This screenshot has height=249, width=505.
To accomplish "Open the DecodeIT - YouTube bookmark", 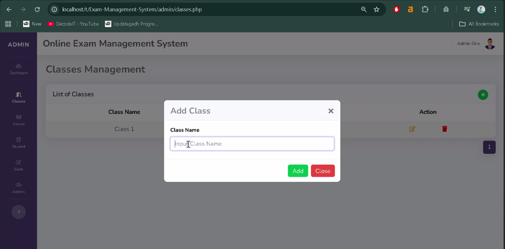I will click(73, 24).
